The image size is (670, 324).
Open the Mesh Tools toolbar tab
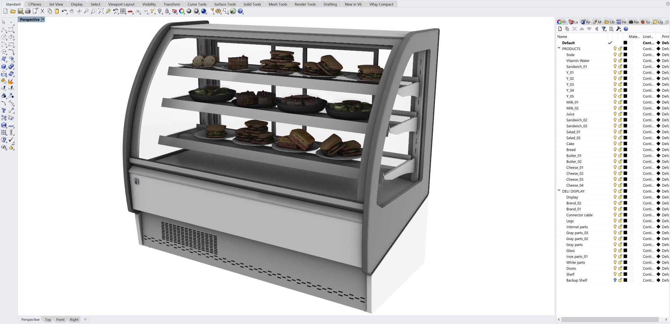pyautogui.click(x=278, y=4)
